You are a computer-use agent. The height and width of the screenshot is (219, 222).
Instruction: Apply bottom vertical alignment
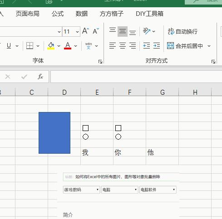click(x=133, y=33)
